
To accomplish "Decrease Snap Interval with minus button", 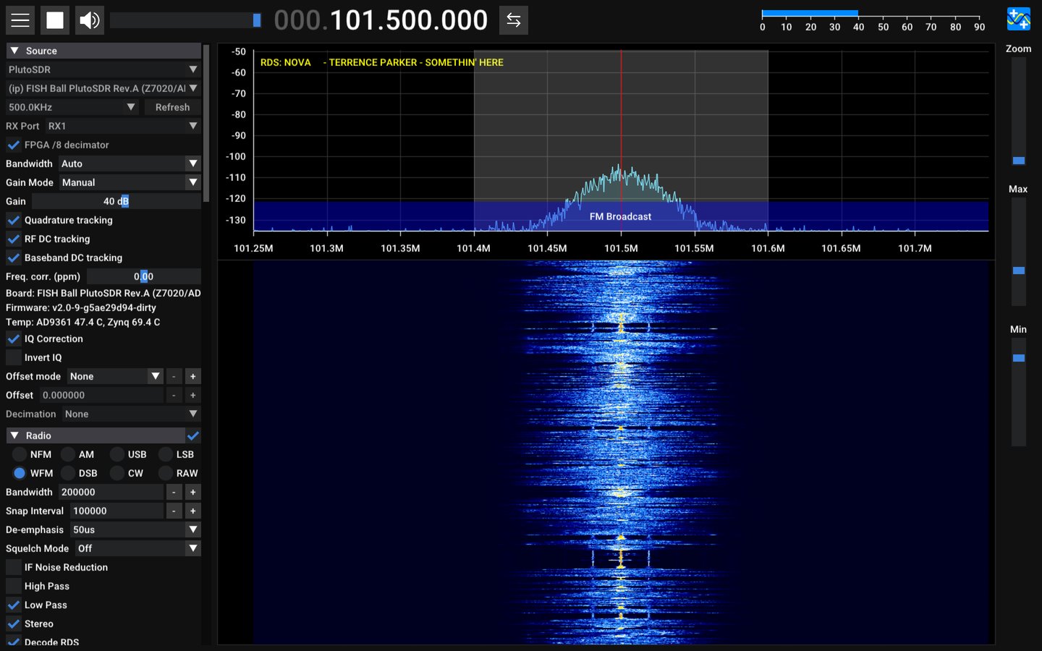I will click(x=174, y=511).
